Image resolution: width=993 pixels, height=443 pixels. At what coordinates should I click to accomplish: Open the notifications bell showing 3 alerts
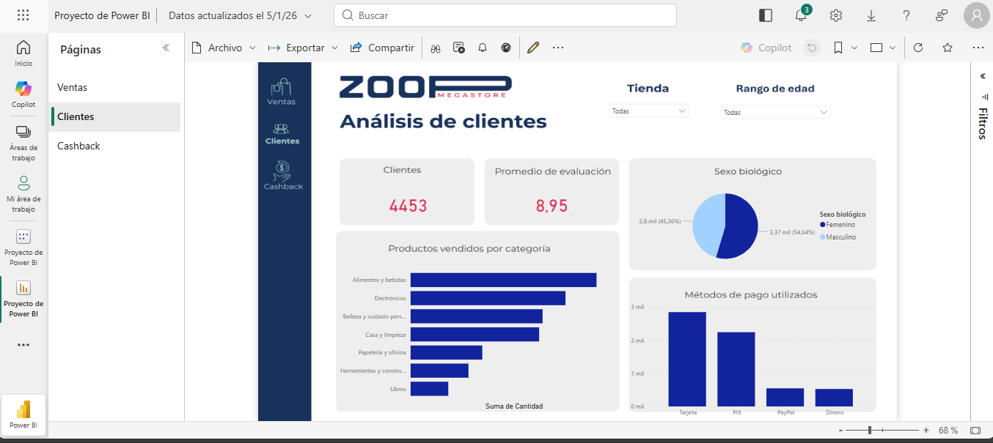(800, 15)
